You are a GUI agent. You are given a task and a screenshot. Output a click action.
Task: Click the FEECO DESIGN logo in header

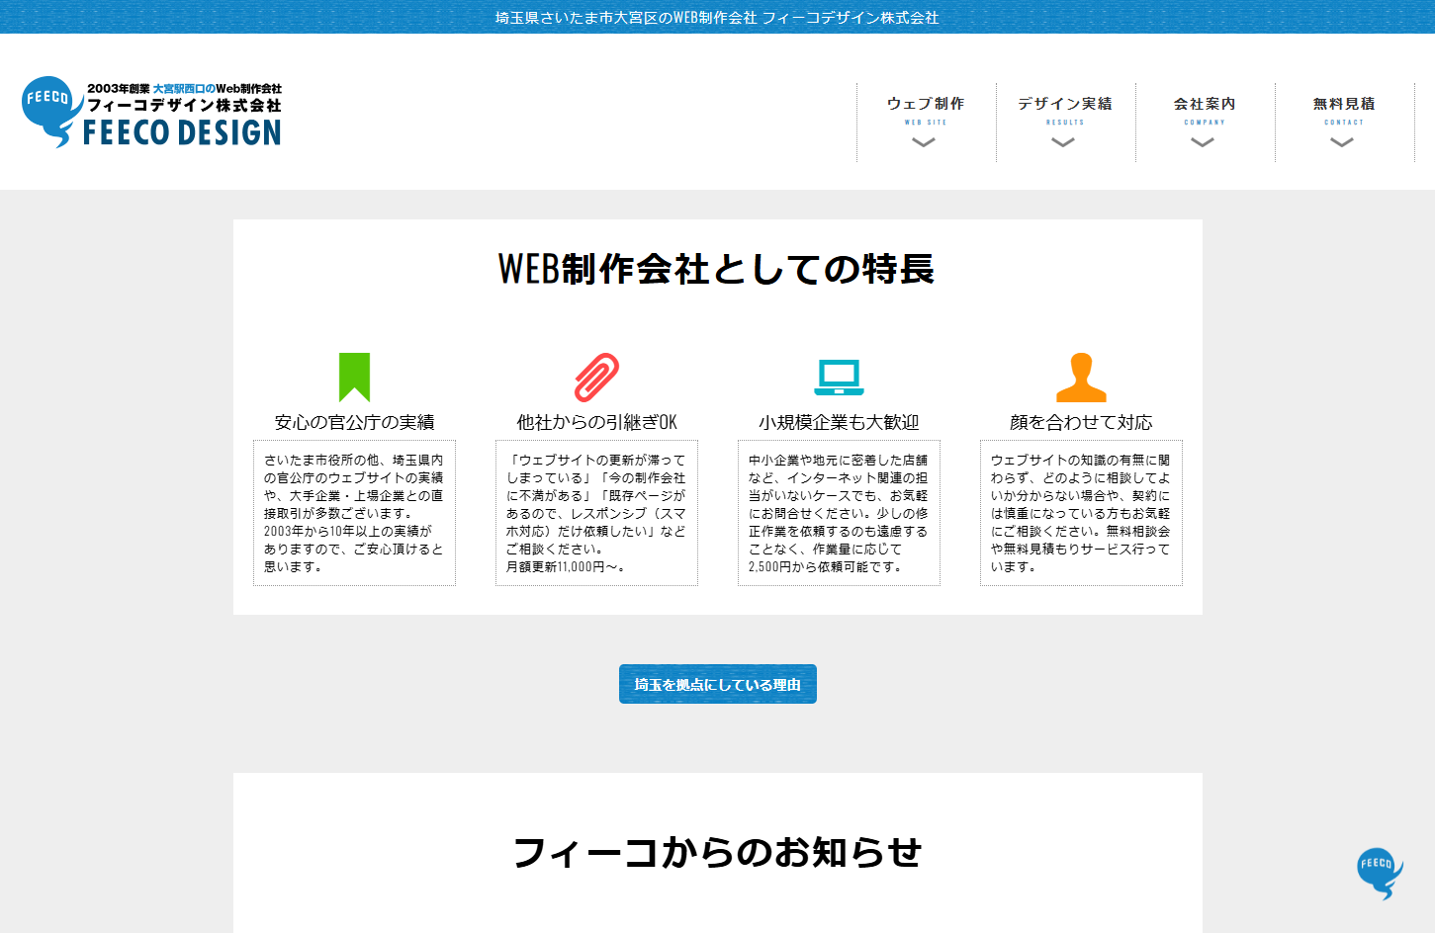pos(151,113)
